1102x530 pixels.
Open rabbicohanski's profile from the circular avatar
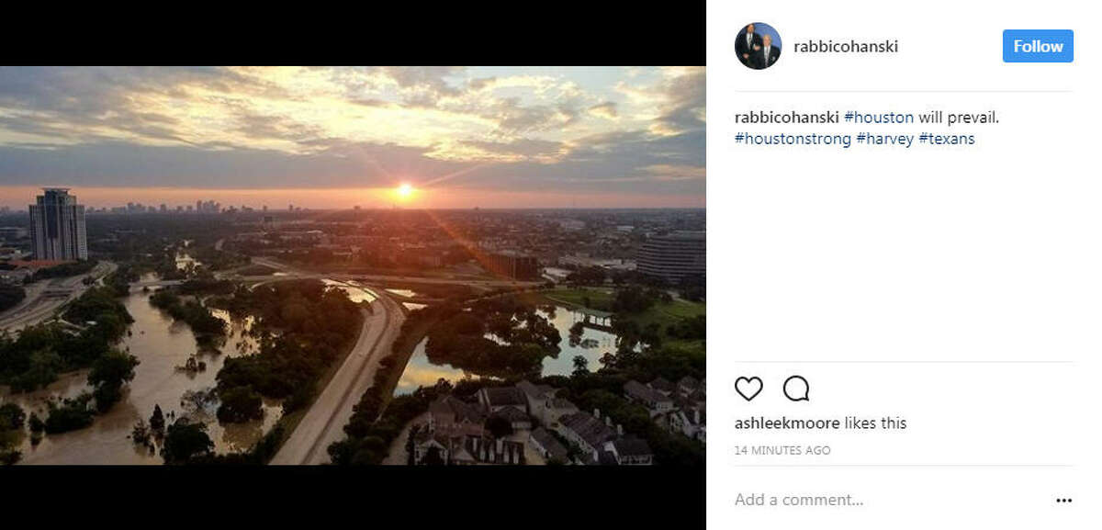759,45
